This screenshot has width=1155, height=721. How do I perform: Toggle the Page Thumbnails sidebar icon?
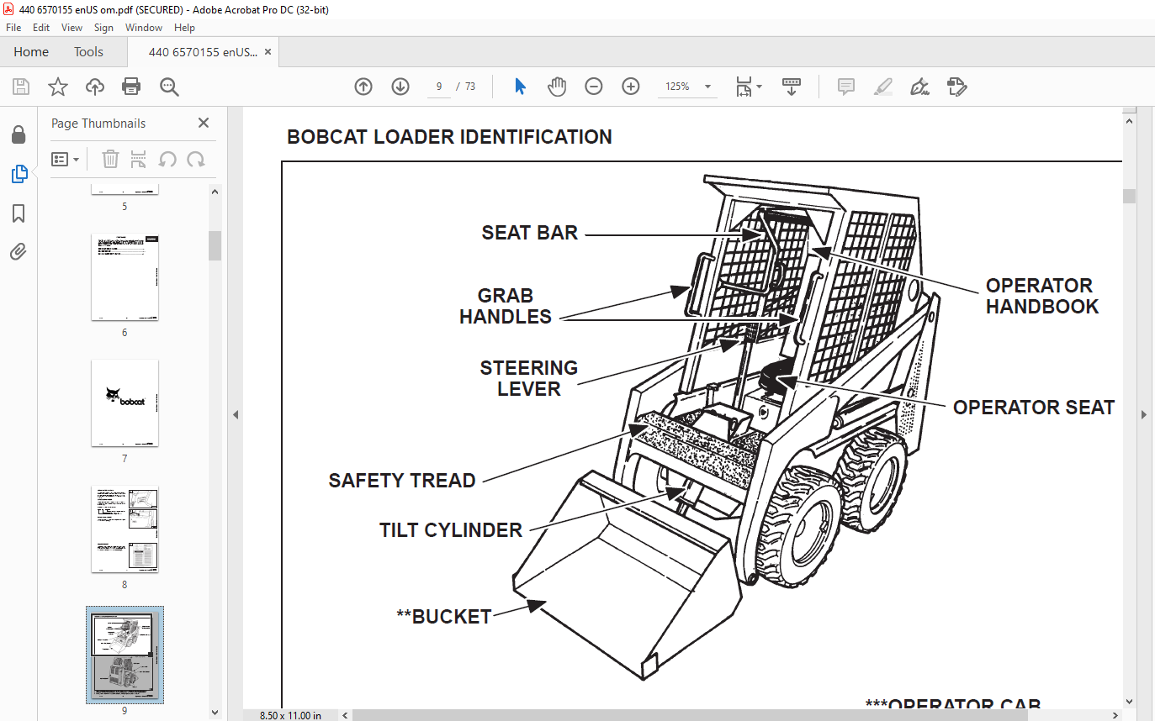[x=19, y=174]
